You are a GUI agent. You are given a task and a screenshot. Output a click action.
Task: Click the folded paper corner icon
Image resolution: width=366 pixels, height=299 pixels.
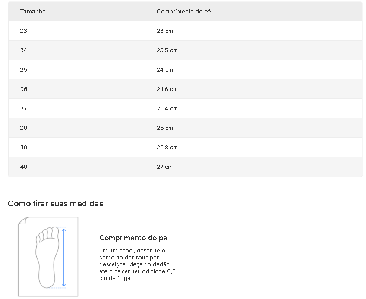23,221
